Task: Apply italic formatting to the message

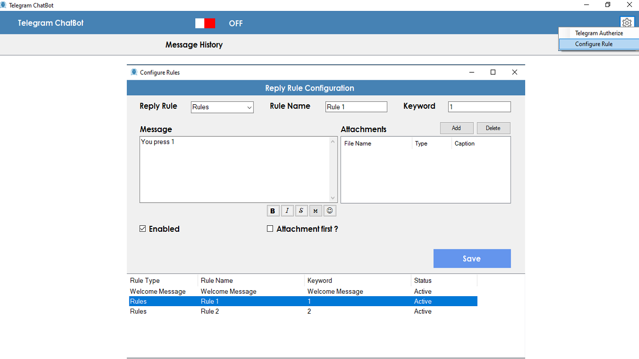Action: pyautogui.click(x=287, y=211)
